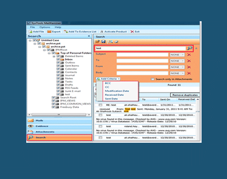Collapse Top of Personal Folders node
Screen dimensions: 227x179
coord(49,53)
